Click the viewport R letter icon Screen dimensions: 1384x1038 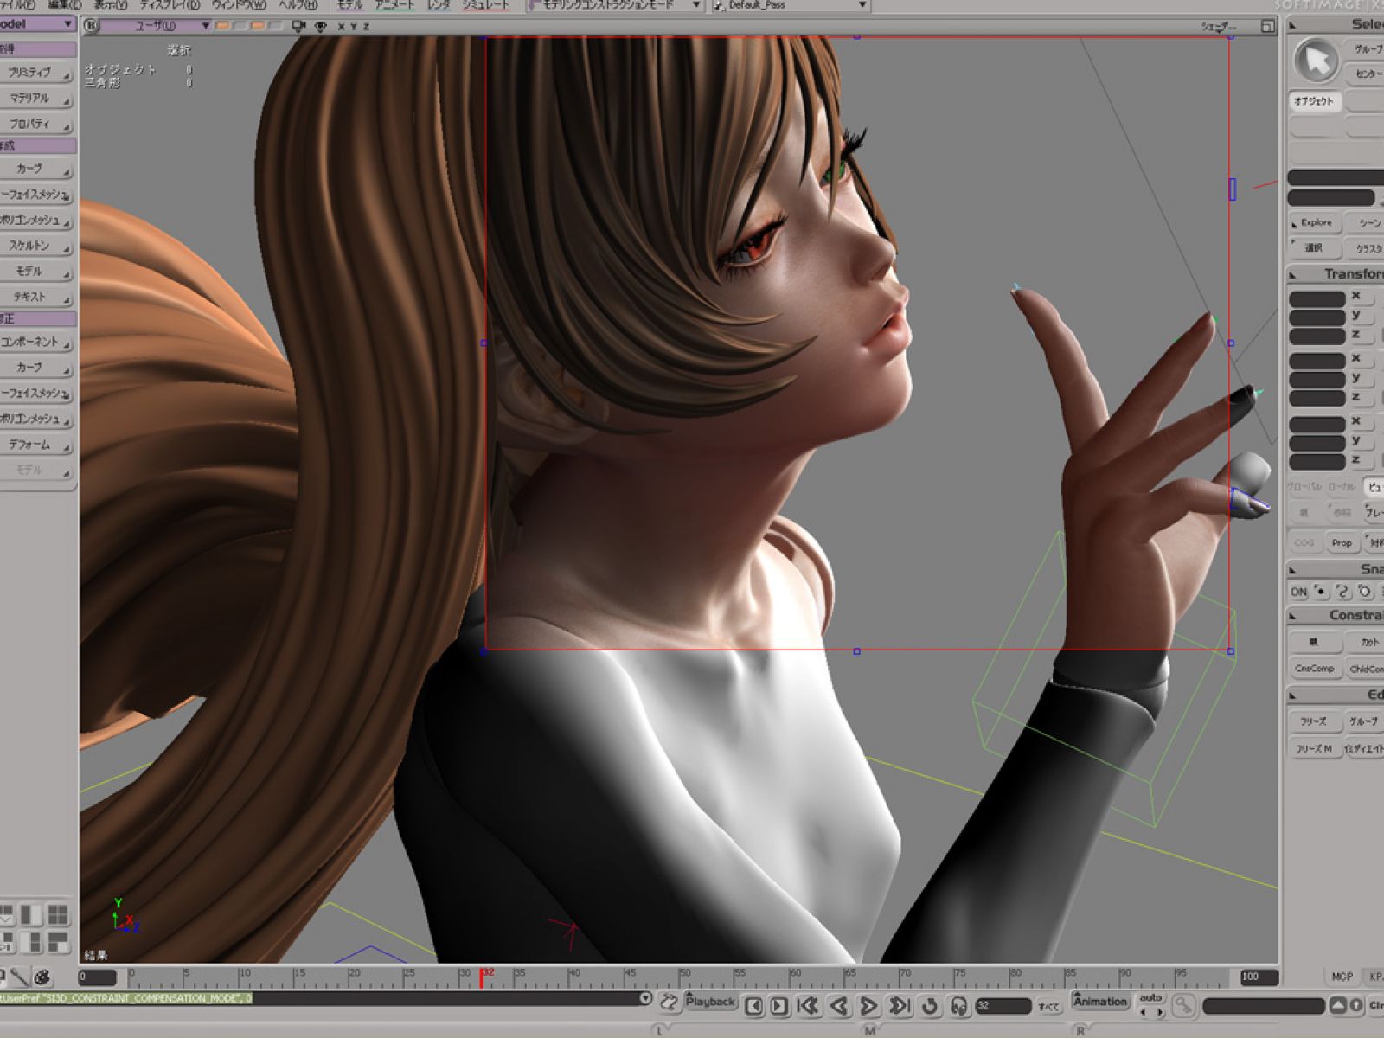[x=92, y=26]
